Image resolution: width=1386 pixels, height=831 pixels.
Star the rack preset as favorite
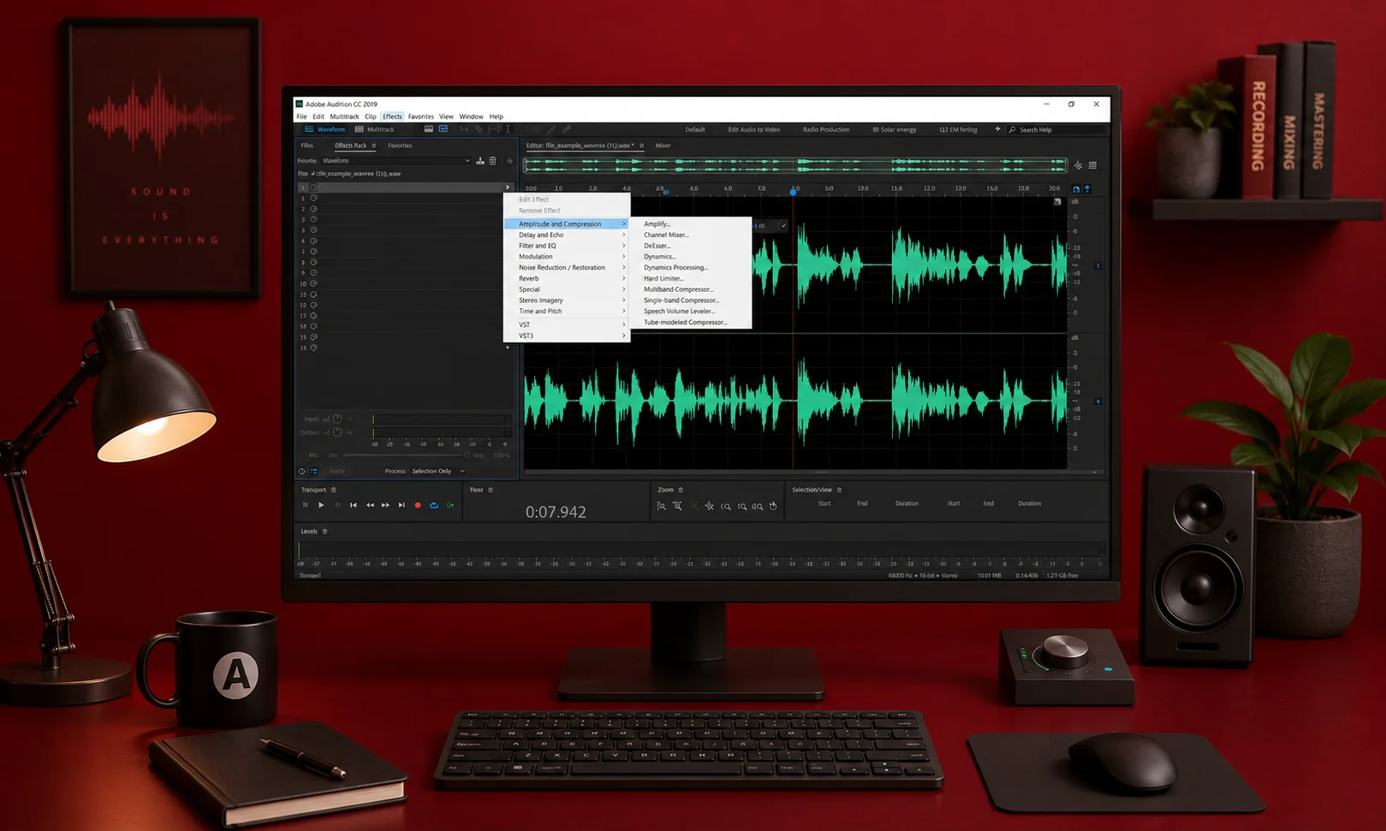[509, 161]
